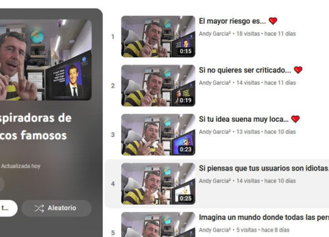This screenshot has height=237, width=329.
Task: Click the 'hace 8 días' text
Action: (275, 230)
